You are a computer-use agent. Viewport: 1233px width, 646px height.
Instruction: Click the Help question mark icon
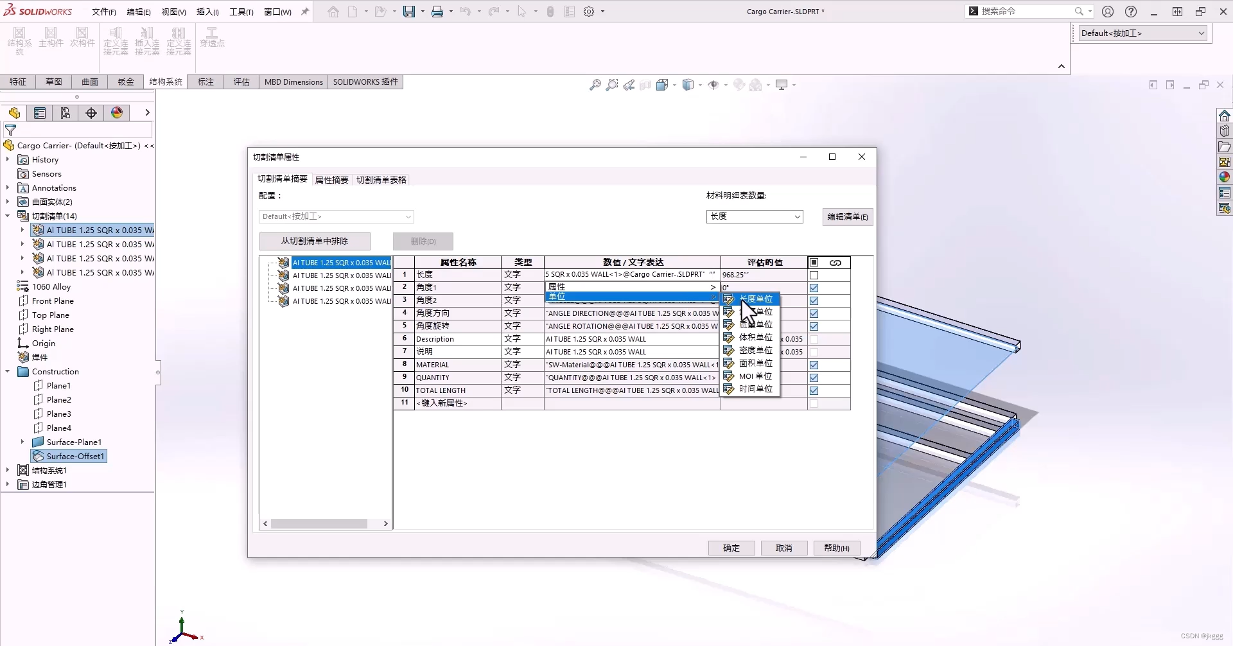pyautogui.click(x=1131, y=12)
